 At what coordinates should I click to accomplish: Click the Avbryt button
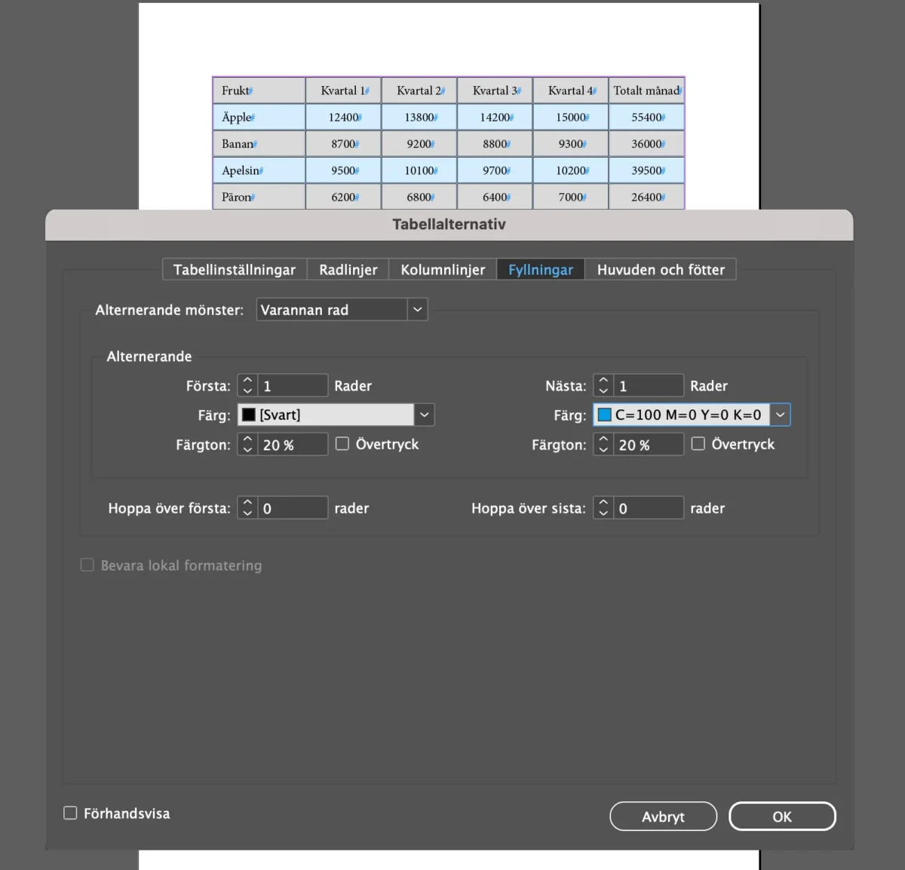(663, 816)
